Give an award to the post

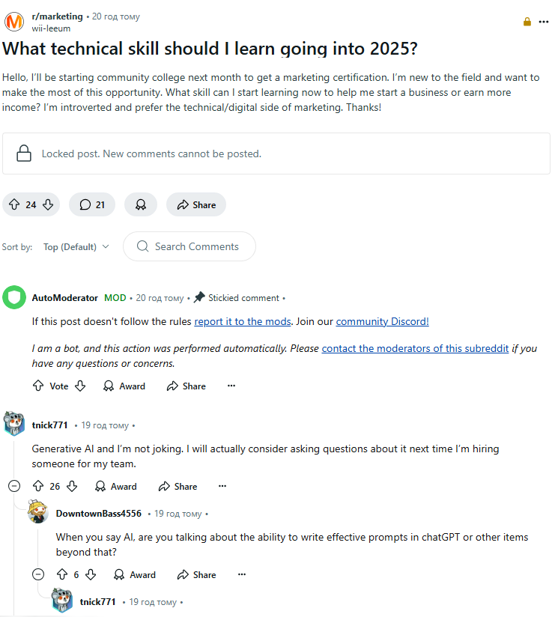click(140, 204)
